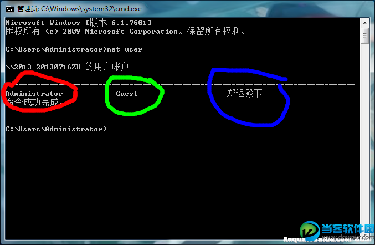Click the 命令成功完成 message line

pyautogui.click(x=33, y=102)
